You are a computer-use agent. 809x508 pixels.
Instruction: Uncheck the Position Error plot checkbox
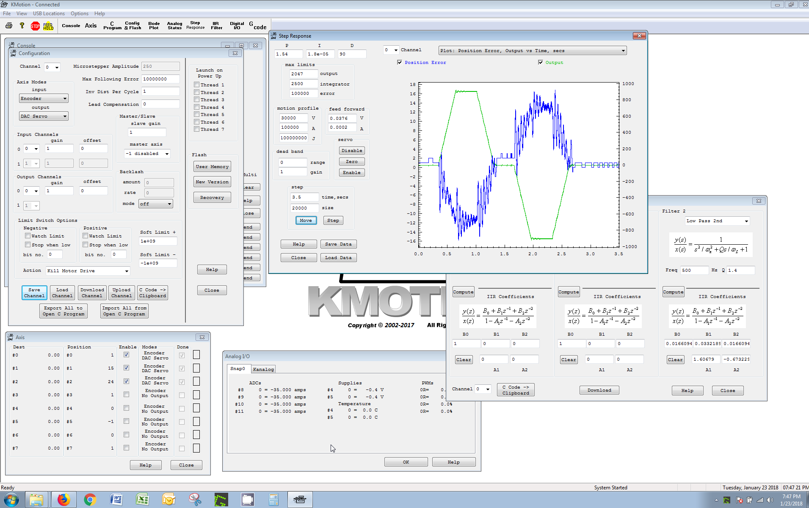coord(400,62)
